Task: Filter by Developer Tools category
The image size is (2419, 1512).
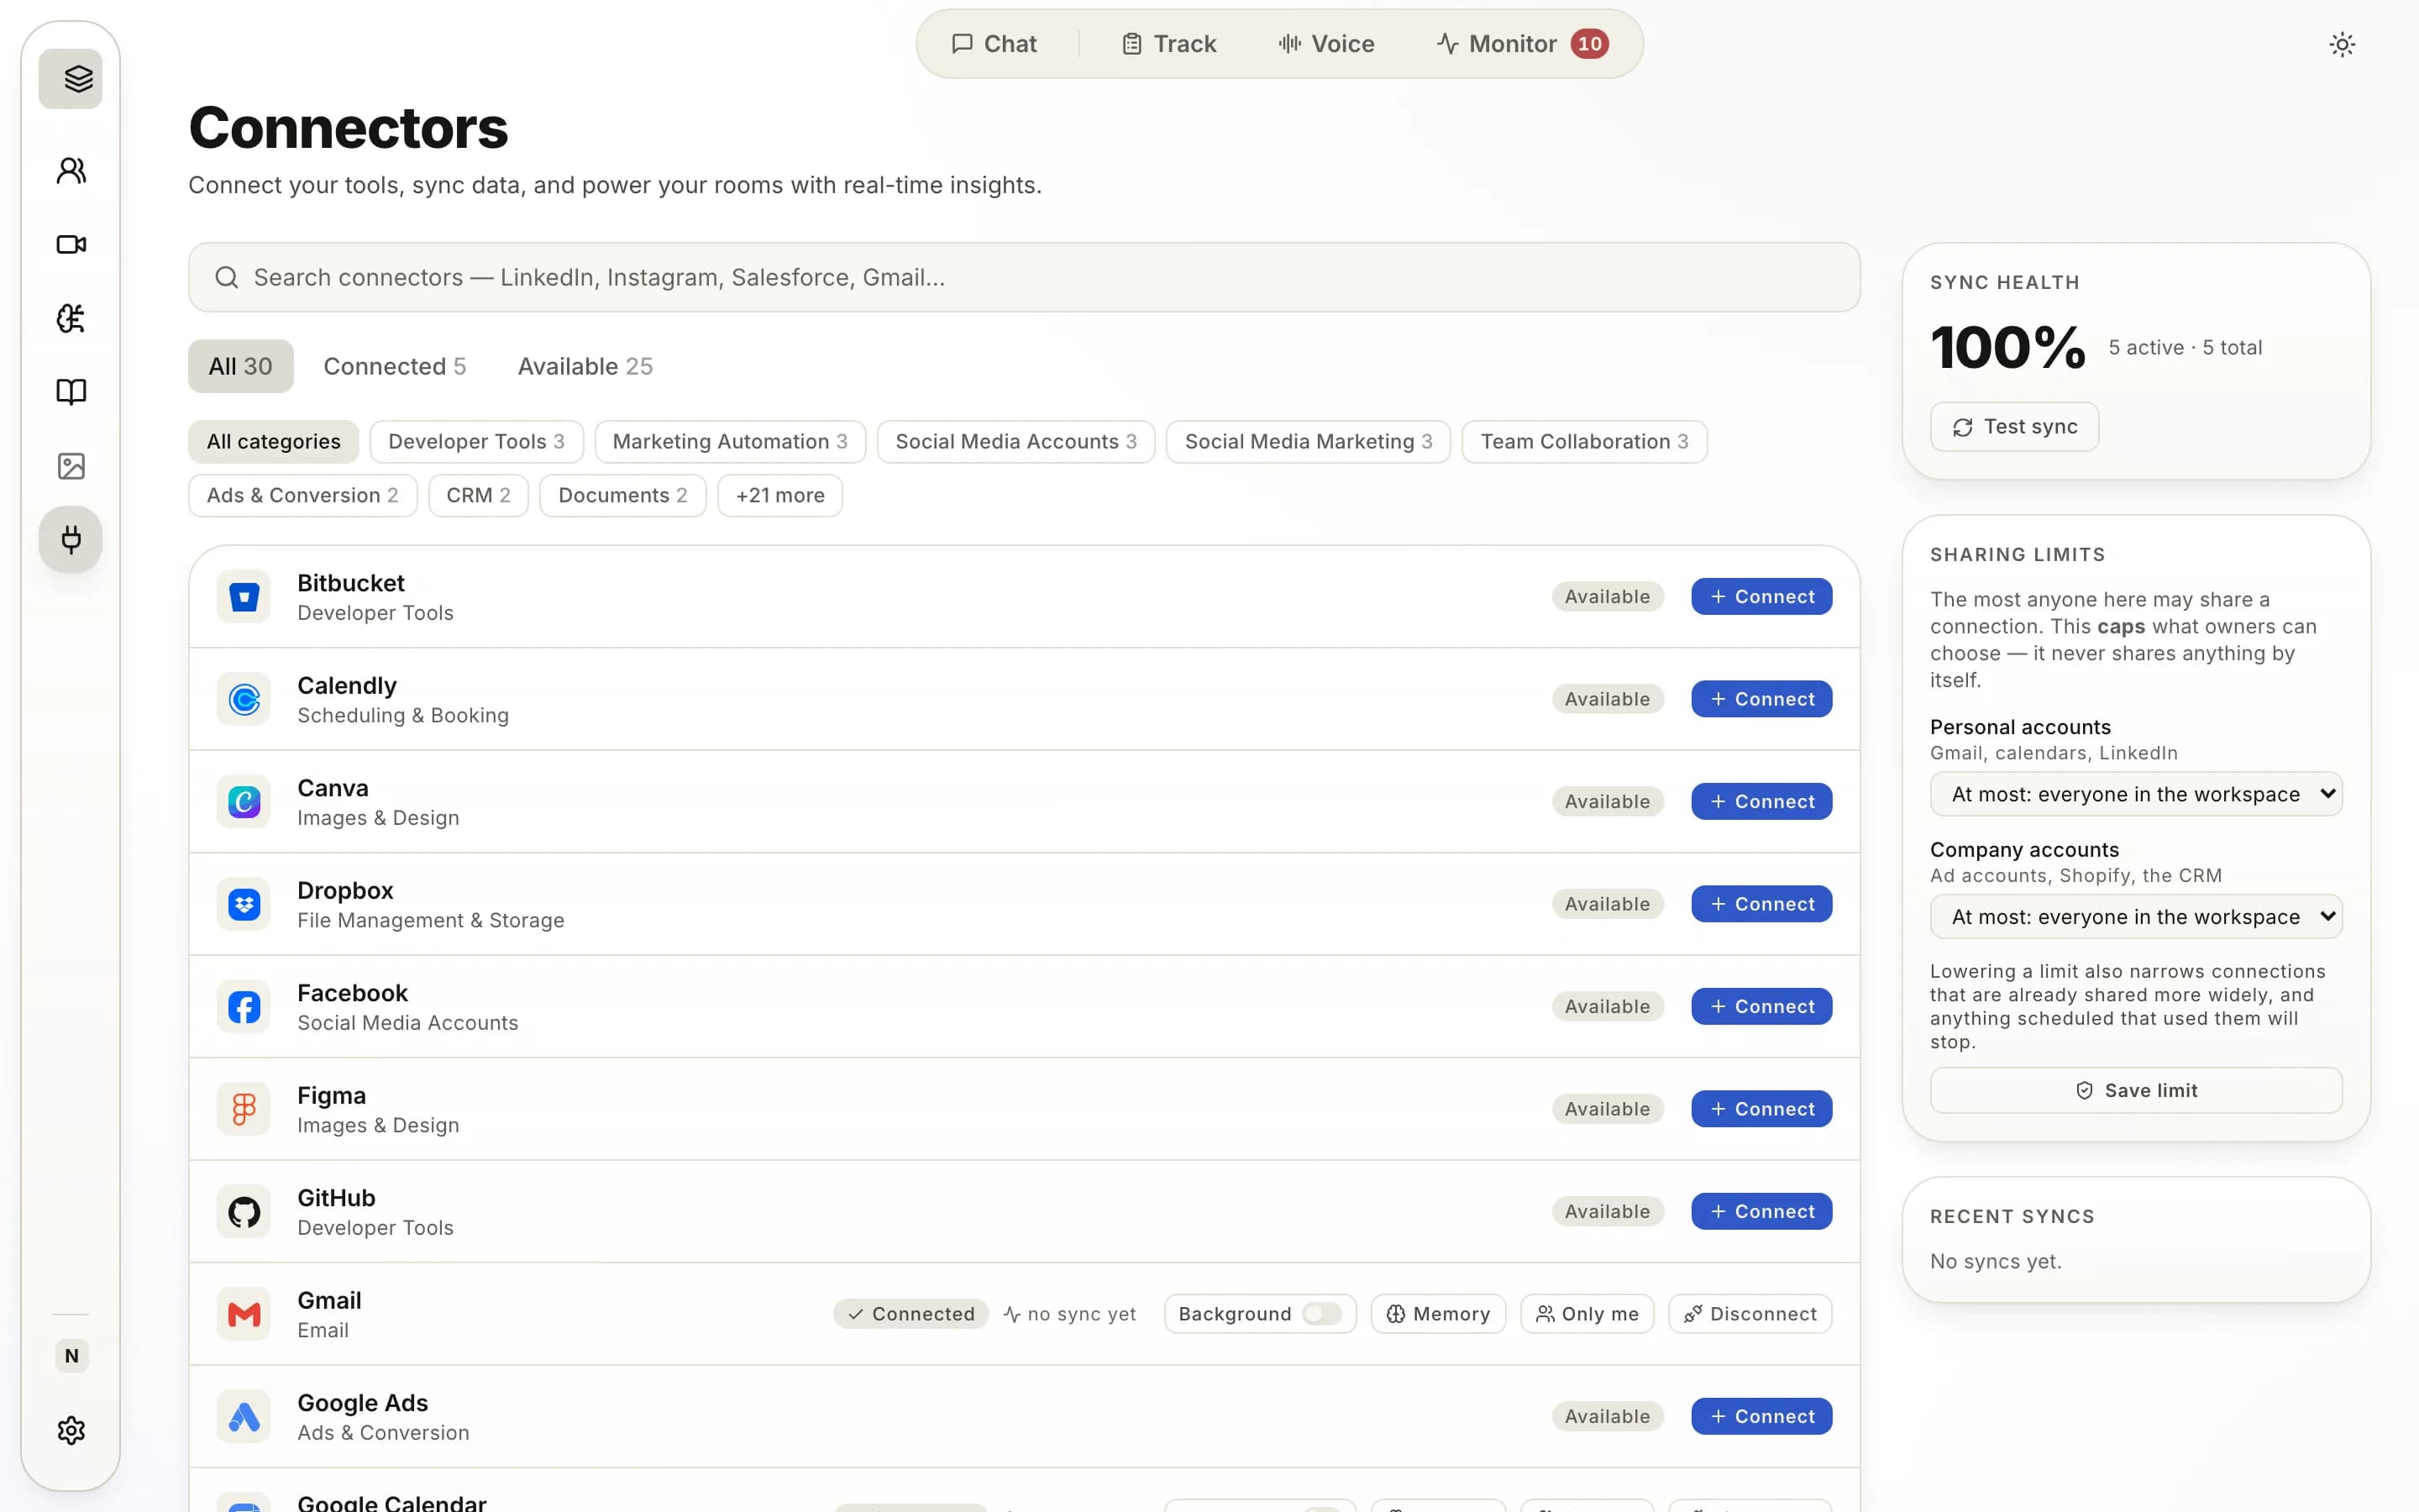Action: point(475,441)
